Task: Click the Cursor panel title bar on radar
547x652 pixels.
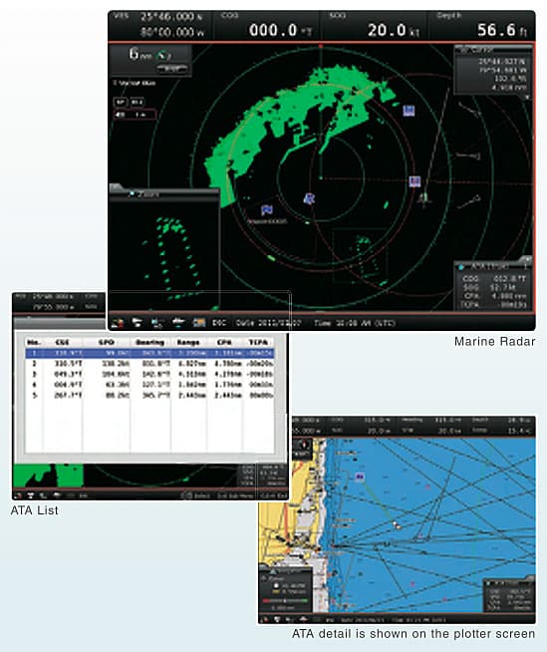Action: point(493,50)
